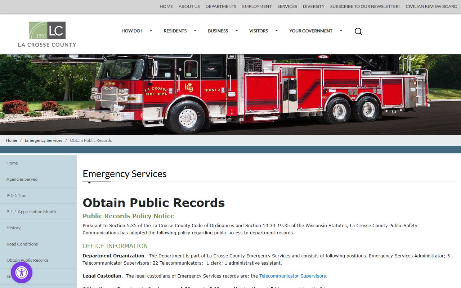This screenshot has height=288, width=461.
Task: Go to La Crosse County logo homepage
Action: (47, 34)
